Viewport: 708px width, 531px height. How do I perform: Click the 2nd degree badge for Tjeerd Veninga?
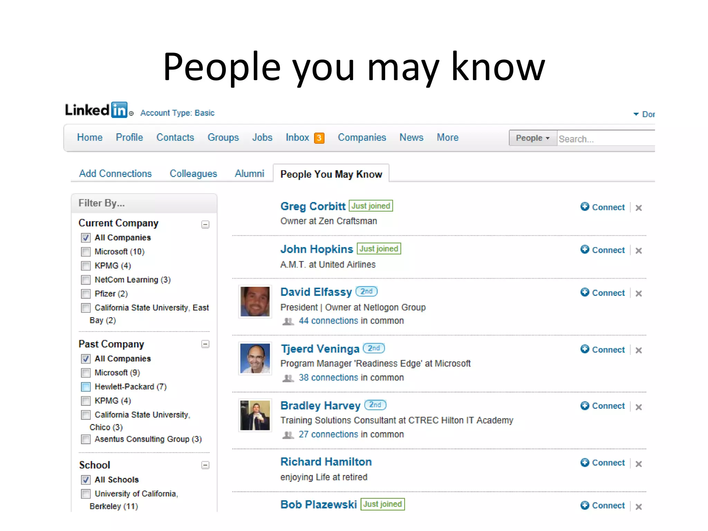(x=374, y=348)
